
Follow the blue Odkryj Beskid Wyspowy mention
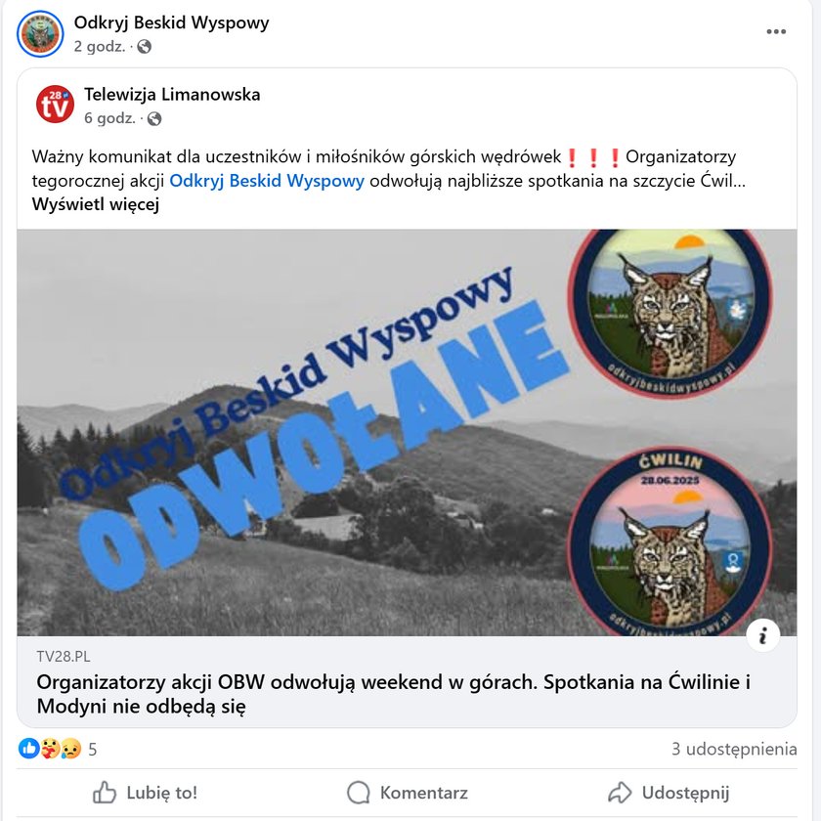(x=267, y=181)
